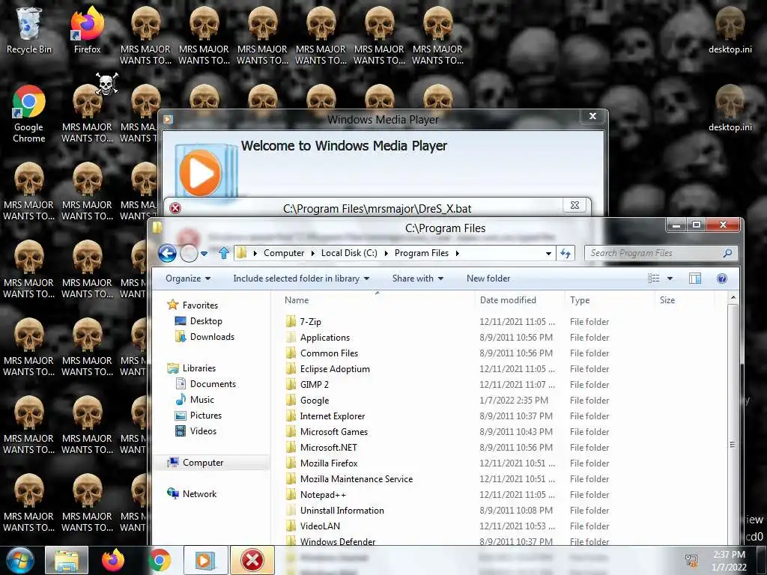The width and height of the screenshot is (767, 575).
Task: Sort by the Type column header
Action: tap(610, 300)
